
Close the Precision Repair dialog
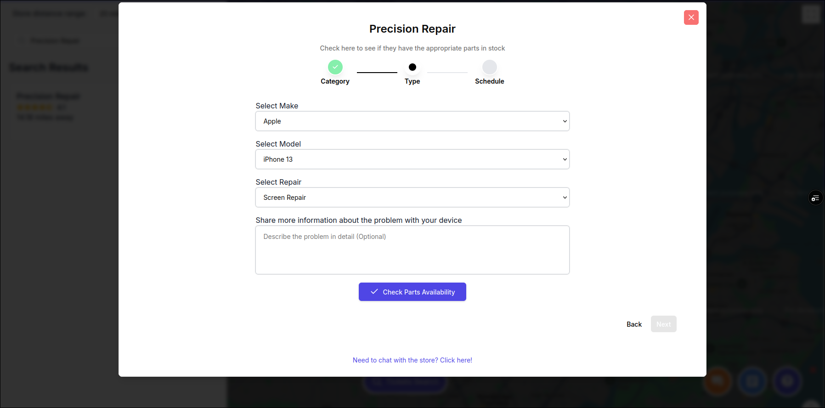pos(691,17)
